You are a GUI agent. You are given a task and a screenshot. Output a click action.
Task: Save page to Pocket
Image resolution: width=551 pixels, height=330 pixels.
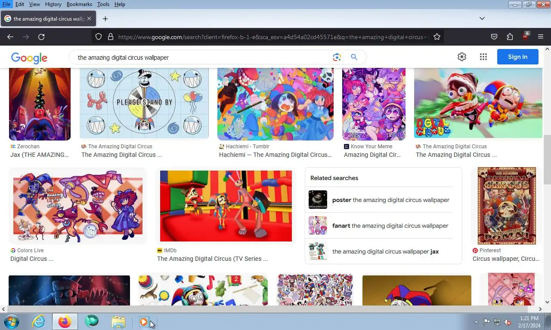tap(494, 37)
